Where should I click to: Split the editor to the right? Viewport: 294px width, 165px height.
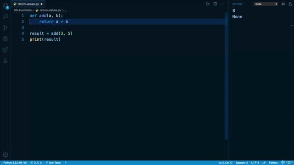click(x=215, y=4)
